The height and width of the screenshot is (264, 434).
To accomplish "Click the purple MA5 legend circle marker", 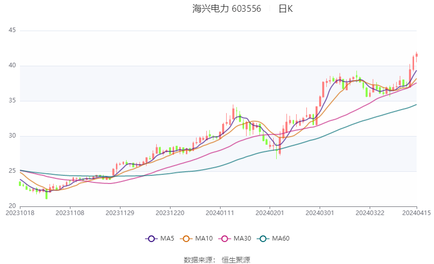I will click(x=151, y=239).
